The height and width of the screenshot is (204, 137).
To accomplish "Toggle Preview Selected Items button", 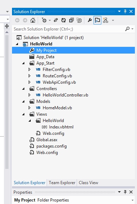I will pyautogui.click(x=97, y=20).
